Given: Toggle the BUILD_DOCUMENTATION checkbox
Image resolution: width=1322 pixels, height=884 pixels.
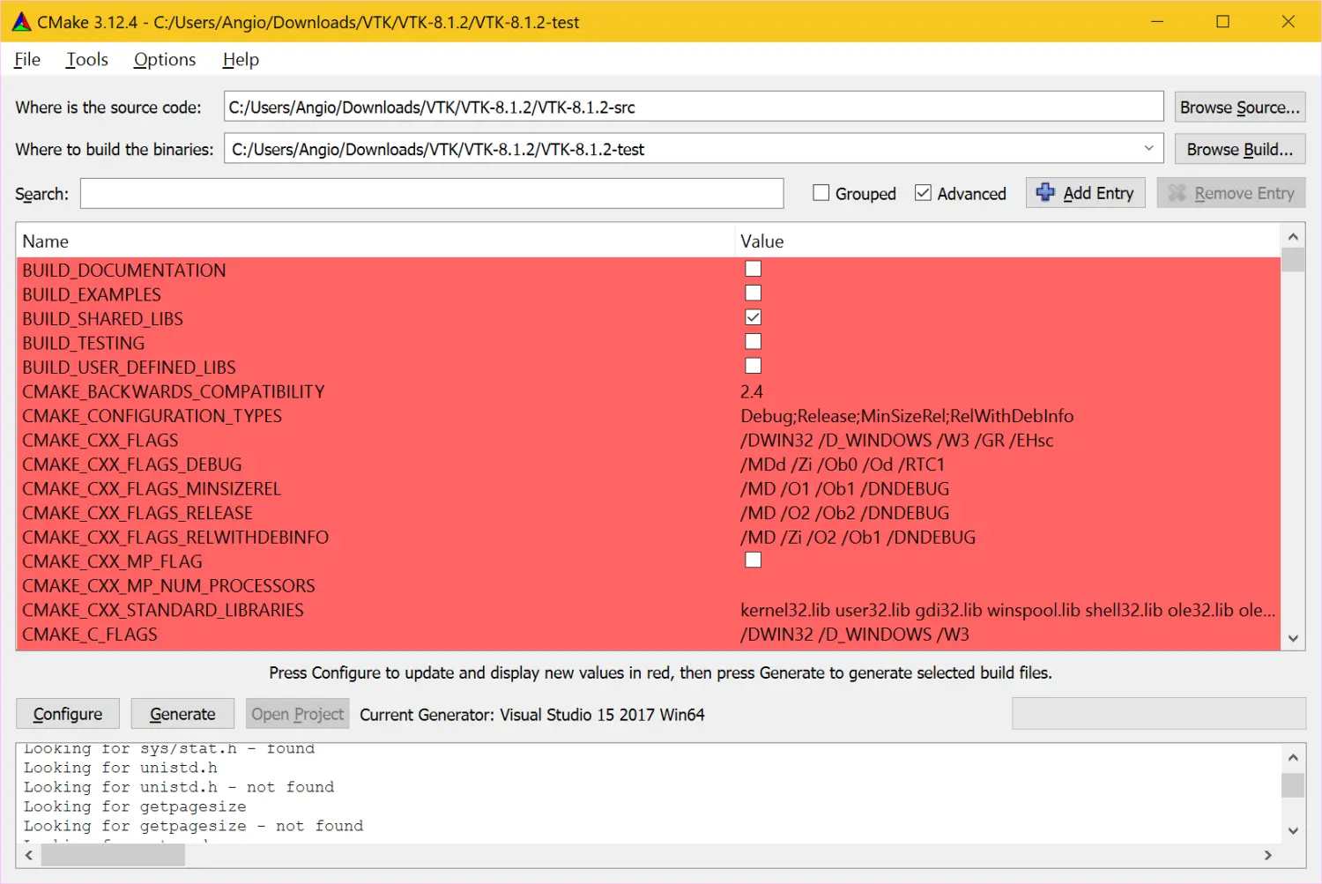Looking at the screenshot, I should click(753, 269).
